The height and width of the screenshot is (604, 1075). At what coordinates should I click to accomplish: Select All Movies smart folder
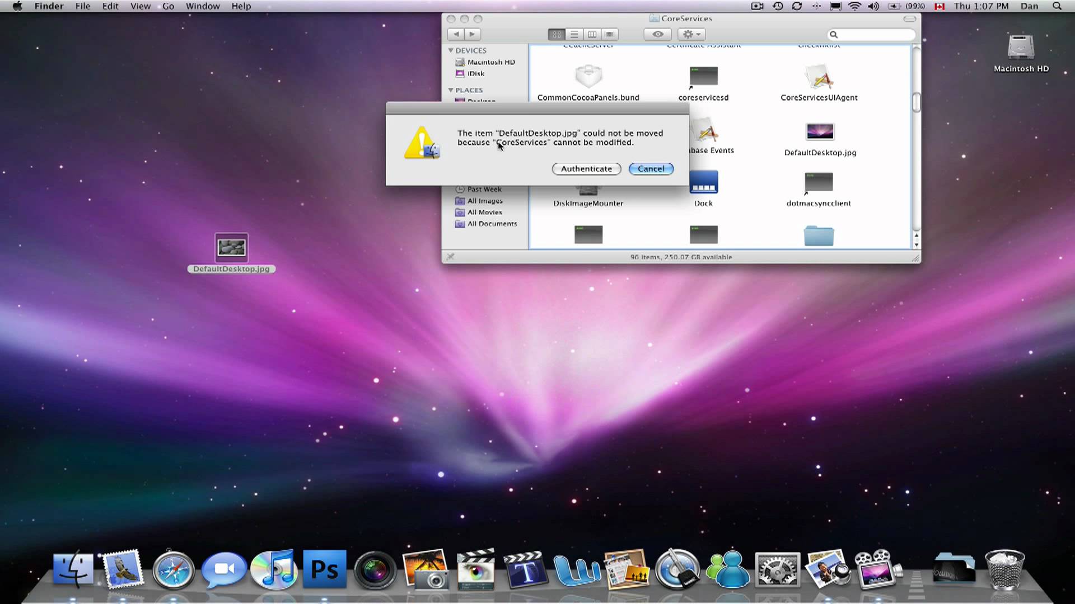484,211
